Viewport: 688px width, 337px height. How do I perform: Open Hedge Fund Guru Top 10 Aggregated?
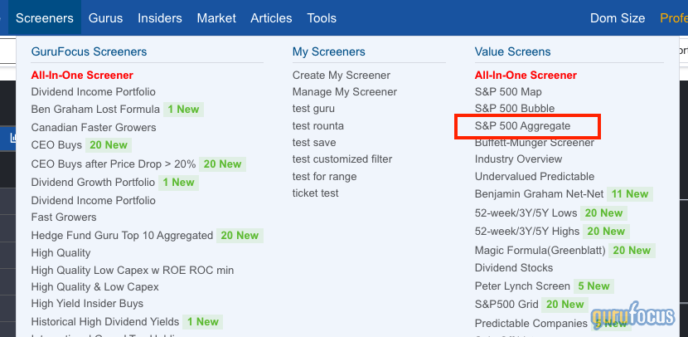[122, 236]
